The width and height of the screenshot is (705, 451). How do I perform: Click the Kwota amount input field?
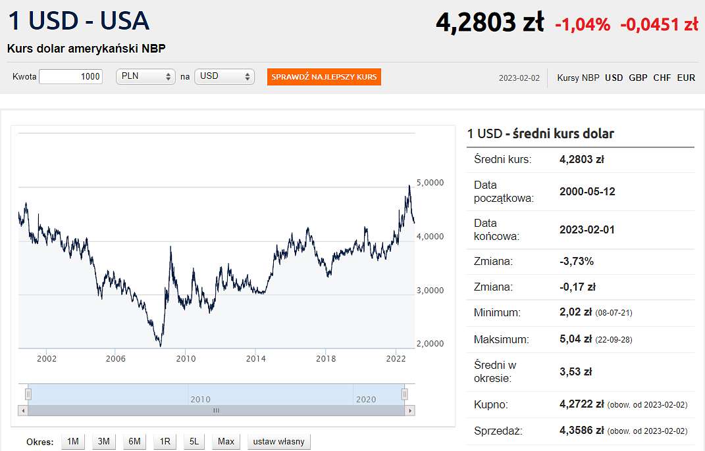(x=71, y=77)
